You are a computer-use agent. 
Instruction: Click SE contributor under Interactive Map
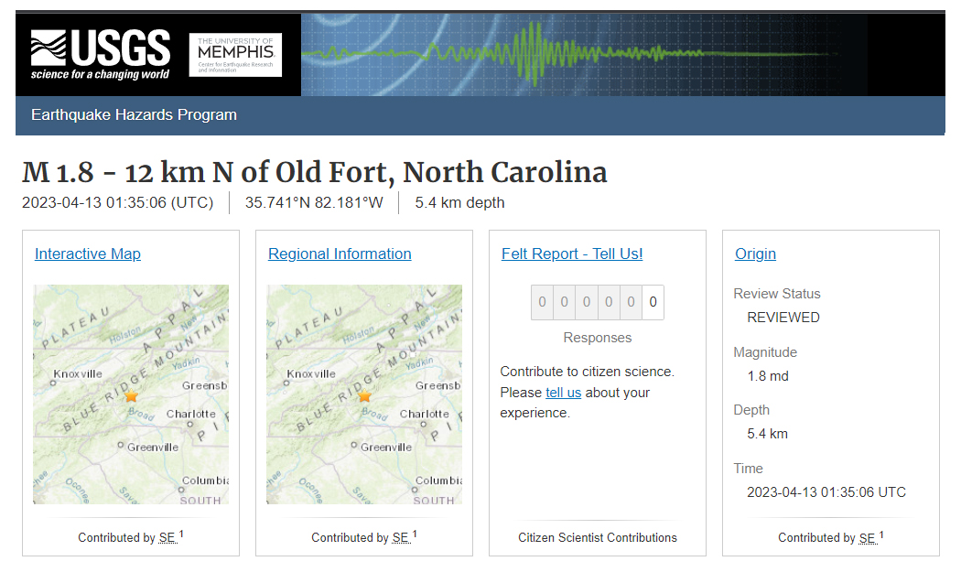(167, 537)
